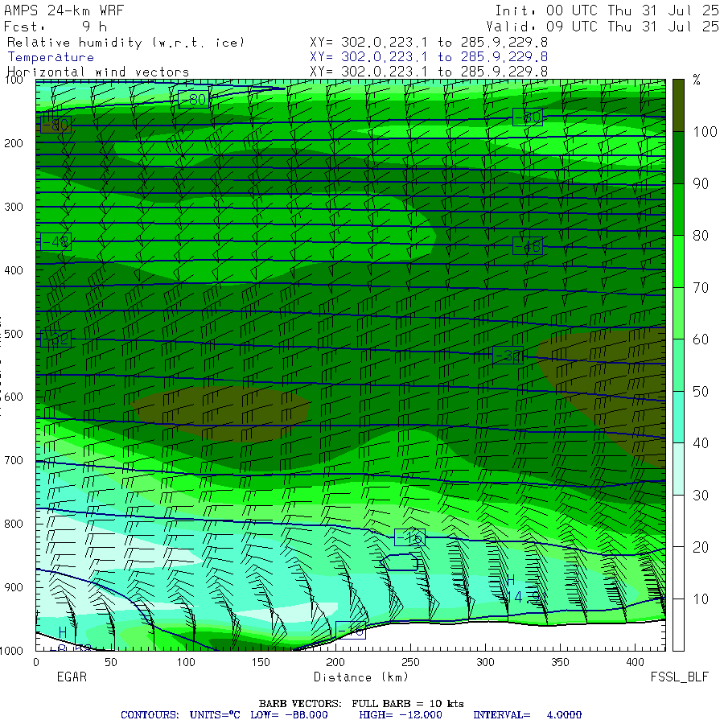Select the "Relative humidity (w.r.t. ice)" label
This screenshot has width=724, height=724.
(x=125, y=43)
